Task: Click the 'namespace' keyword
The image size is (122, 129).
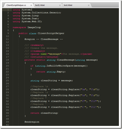Action: tap(19, 27)
